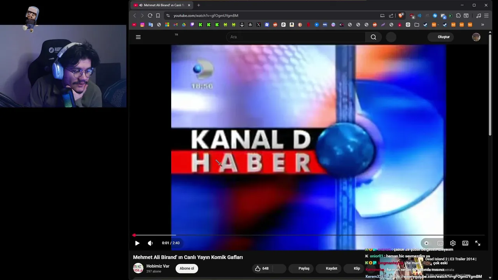The image size is (498, 280).
Task: Close the Mehmet Ali Birand tab
Action: pyautogui.click(x=189, y=5)
